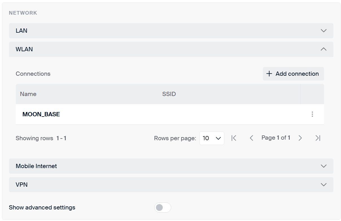Viewport: 341px width, 221px height.
Task: Click the SSID column header
Action: [169, 94]
